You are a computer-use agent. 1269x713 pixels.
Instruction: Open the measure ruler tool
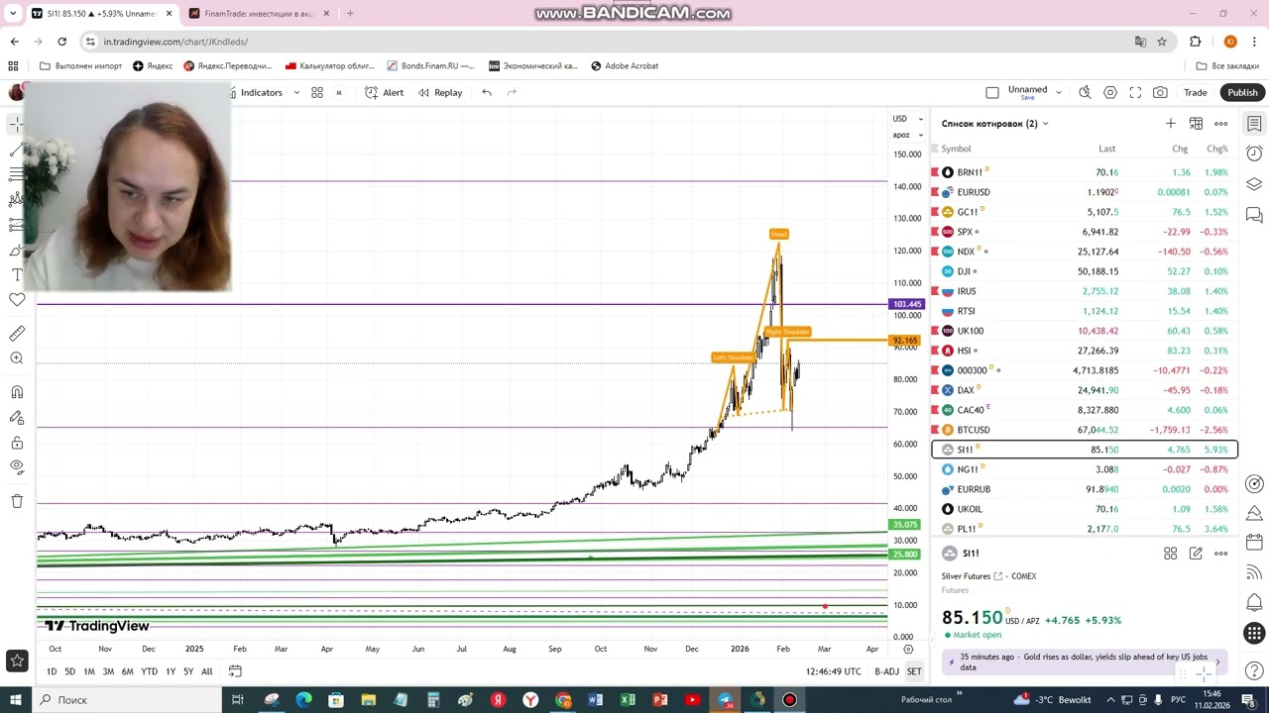[x=17, y=334]
